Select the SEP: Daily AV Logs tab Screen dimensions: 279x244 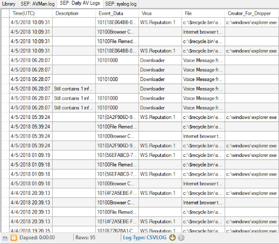(x=80, y=3)
